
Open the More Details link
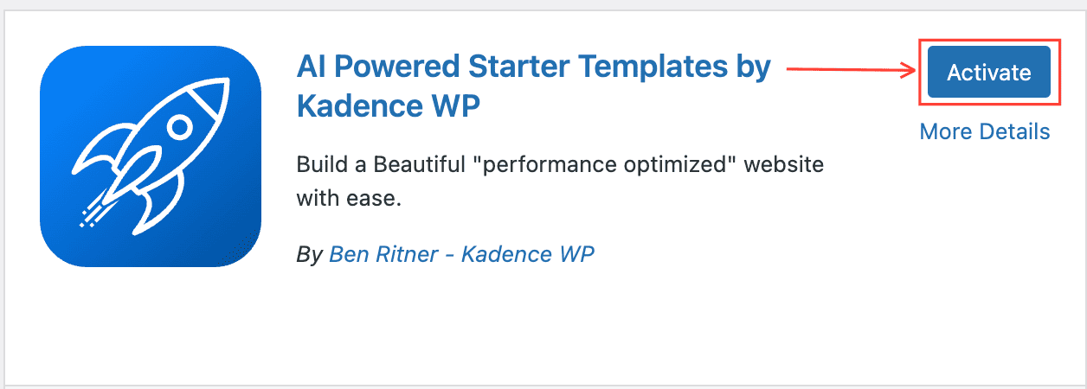[984, 131]
